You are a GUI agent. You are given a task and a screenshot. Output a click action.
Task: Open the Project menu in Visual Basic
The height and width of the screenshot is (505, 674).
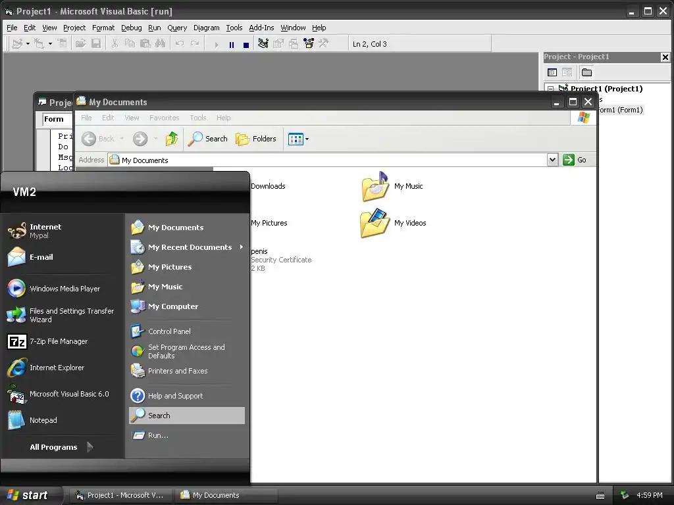[74, 28]
